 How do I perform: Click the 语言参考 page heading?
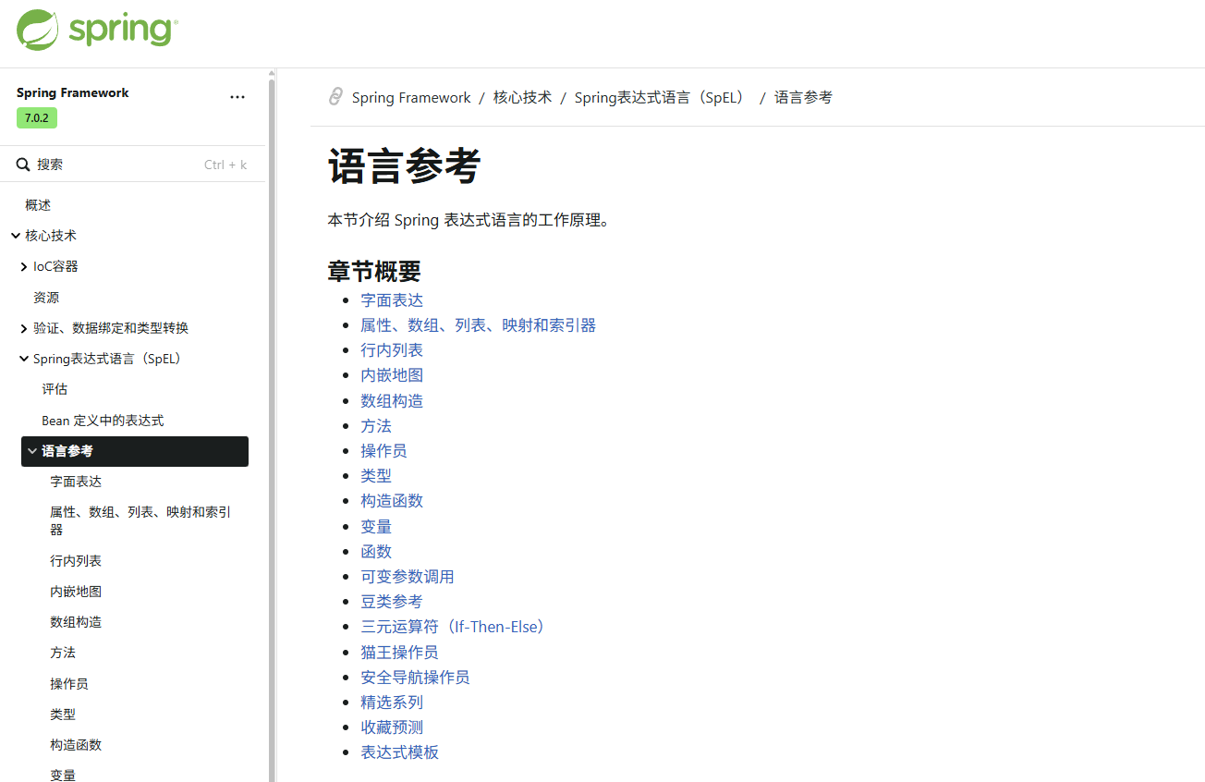tap(405, 167)
